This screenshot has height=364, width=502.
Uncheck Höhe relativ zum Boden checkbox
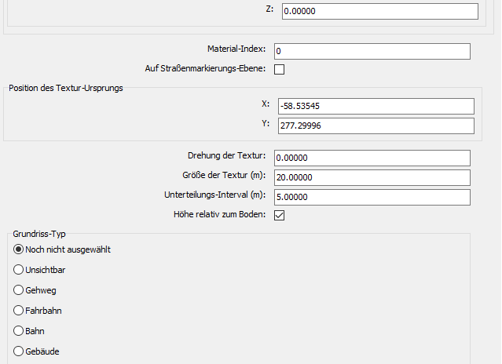point(279,215)
